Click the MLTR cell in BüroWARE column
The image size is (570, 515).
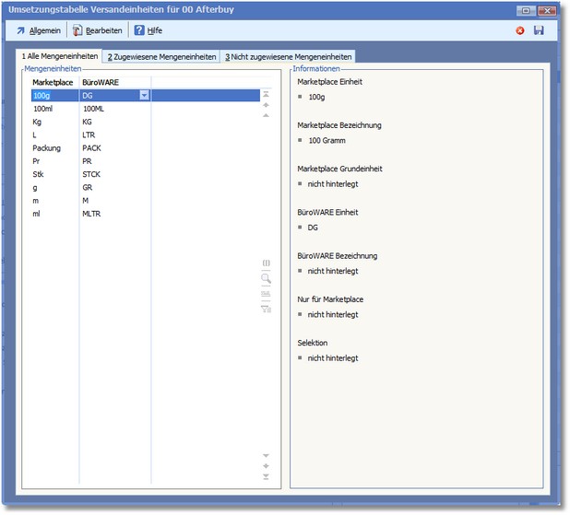[92, 214]
